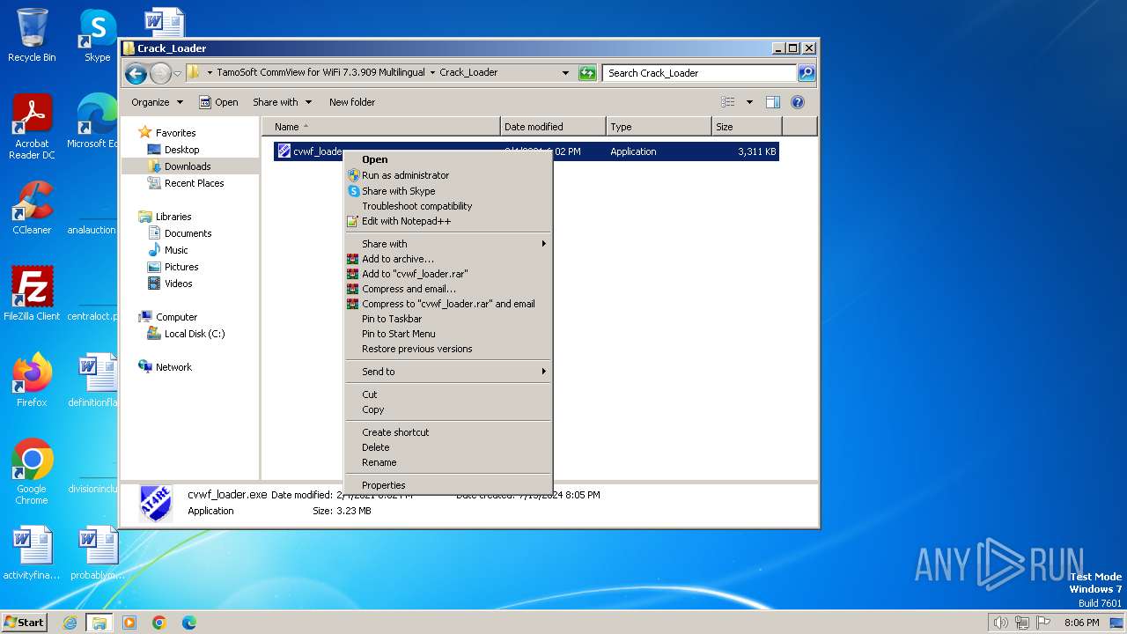Choose Pin to Taskbar
Image resolution: width=1127 pixels, height=634 pixels.
[447, 319]
